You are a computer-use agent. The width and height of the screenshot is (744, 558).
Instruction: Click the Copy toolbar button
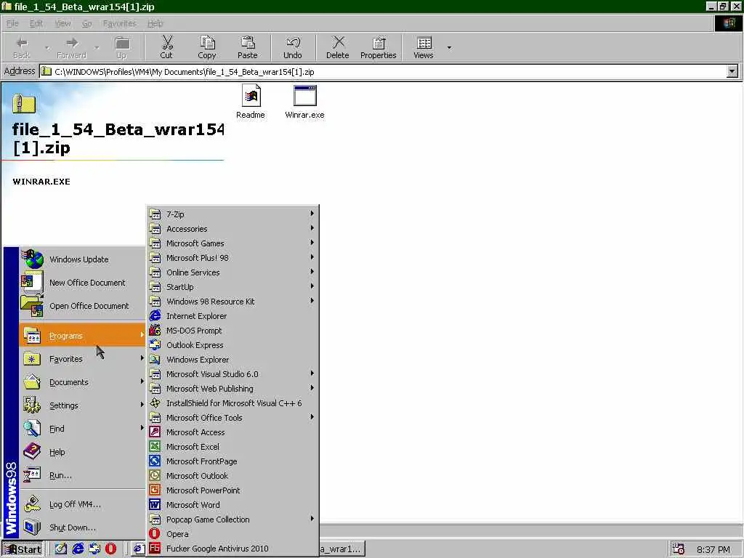207,47
